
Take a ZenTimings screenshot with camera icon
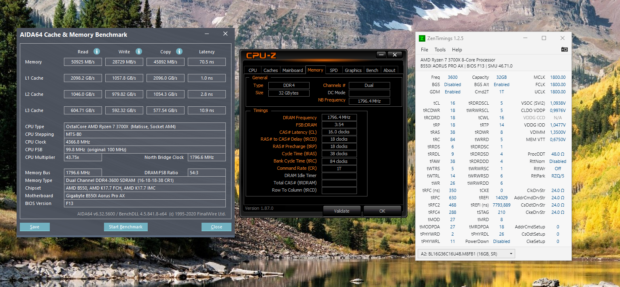coord(564,49)
